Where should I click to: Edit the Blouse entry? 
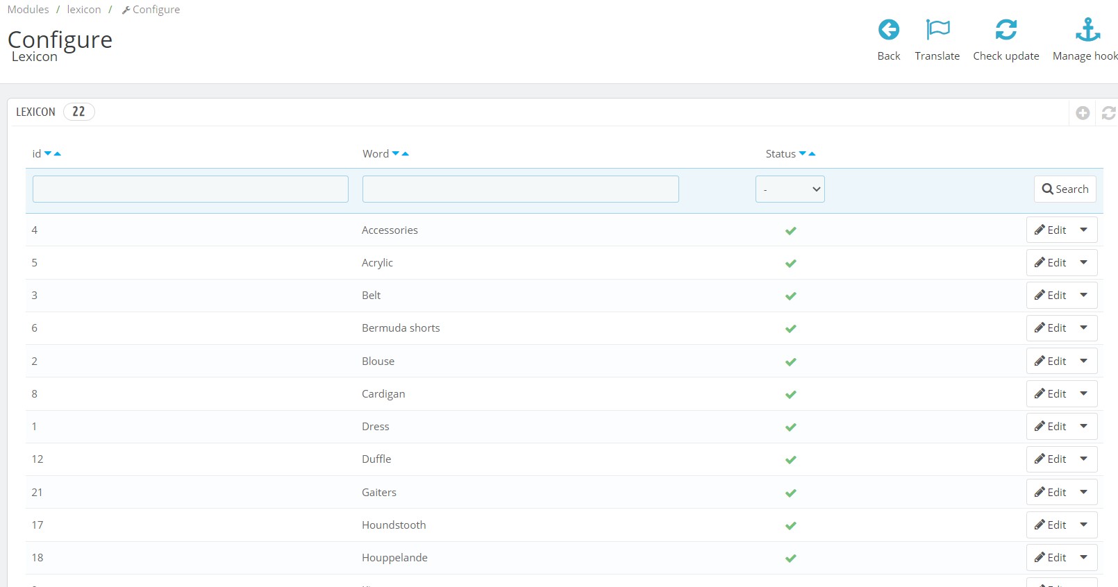coord(1050,361)
